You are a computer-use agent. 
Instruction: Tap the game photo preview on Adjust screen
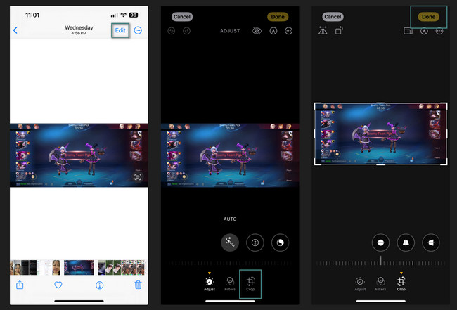tap(230, 155)
